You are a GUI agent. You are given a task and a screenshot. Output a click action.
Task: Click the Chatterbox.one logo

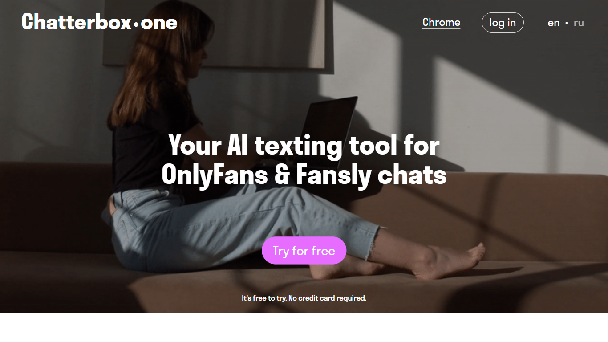(100, 22)
